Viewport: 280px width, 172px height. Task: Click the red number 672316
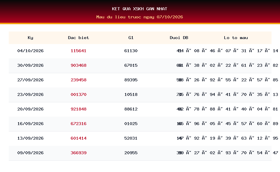(x=78, y=124)
